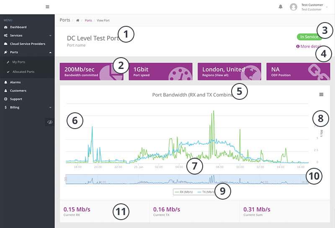Toggle RX (Mb/s) series in legend

184,192
